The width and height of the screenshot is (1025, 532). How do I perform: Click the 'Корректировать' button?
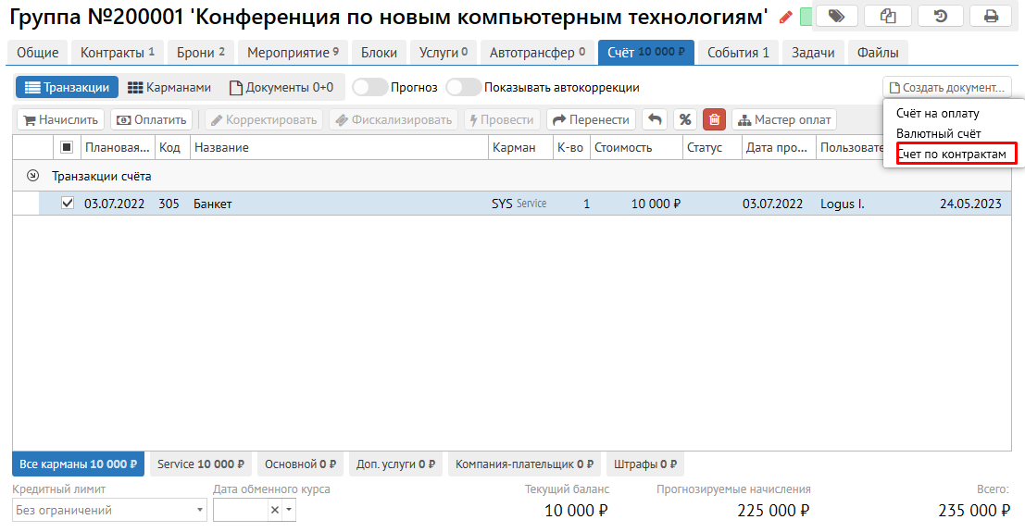264,119
